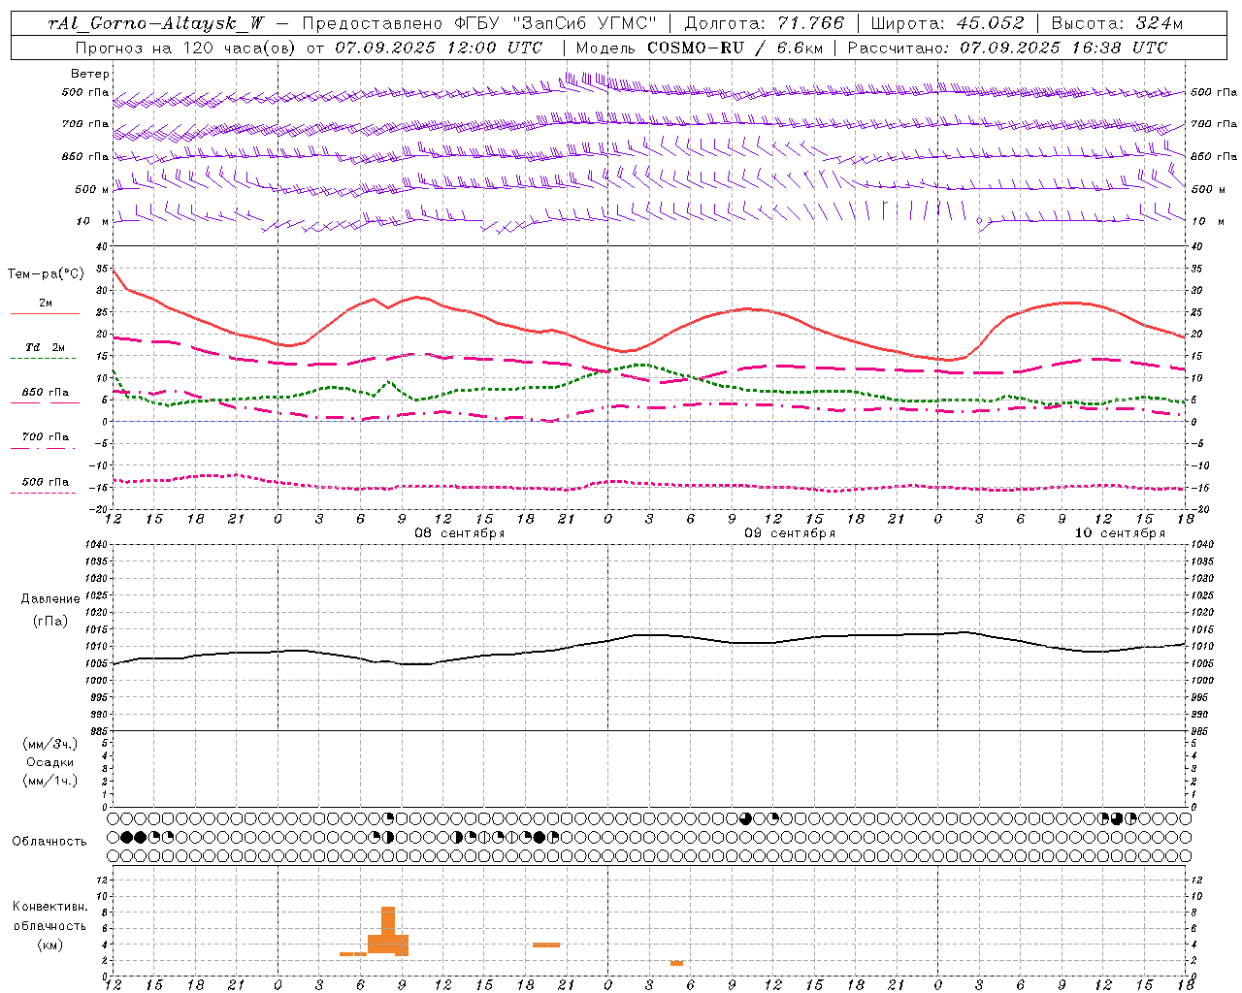This screenshot has height=993, width=1242.
Task: Click the '(гПа)' pressure unit label
Action: 50,621
